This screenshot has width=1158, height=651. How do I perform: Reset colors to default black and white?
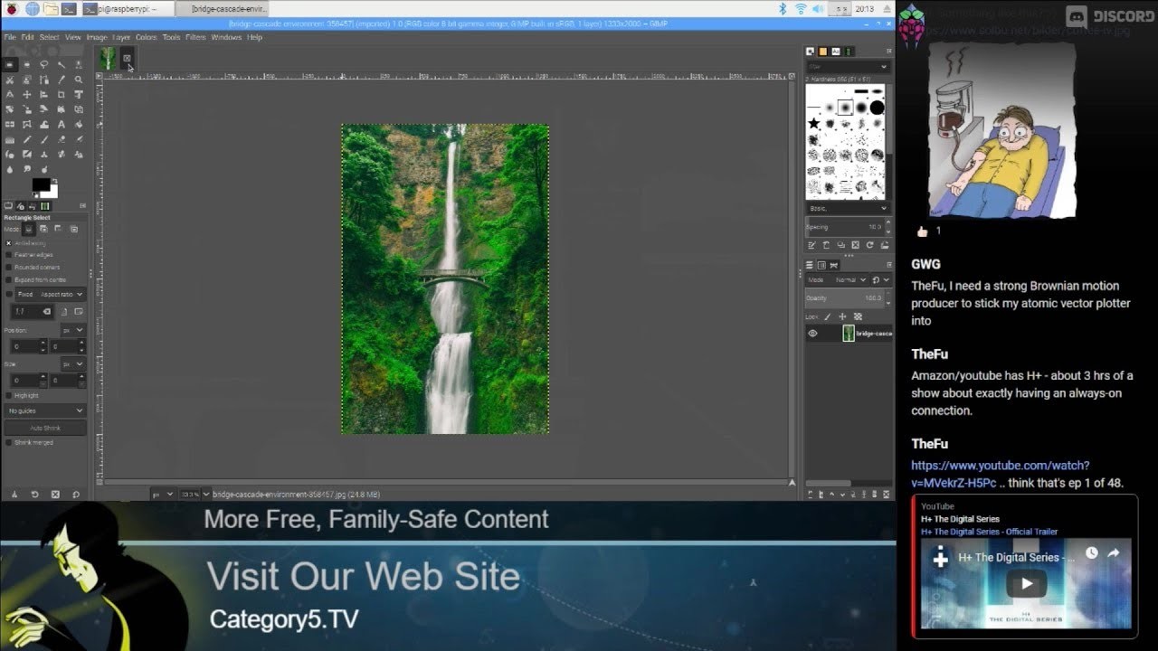35,194
